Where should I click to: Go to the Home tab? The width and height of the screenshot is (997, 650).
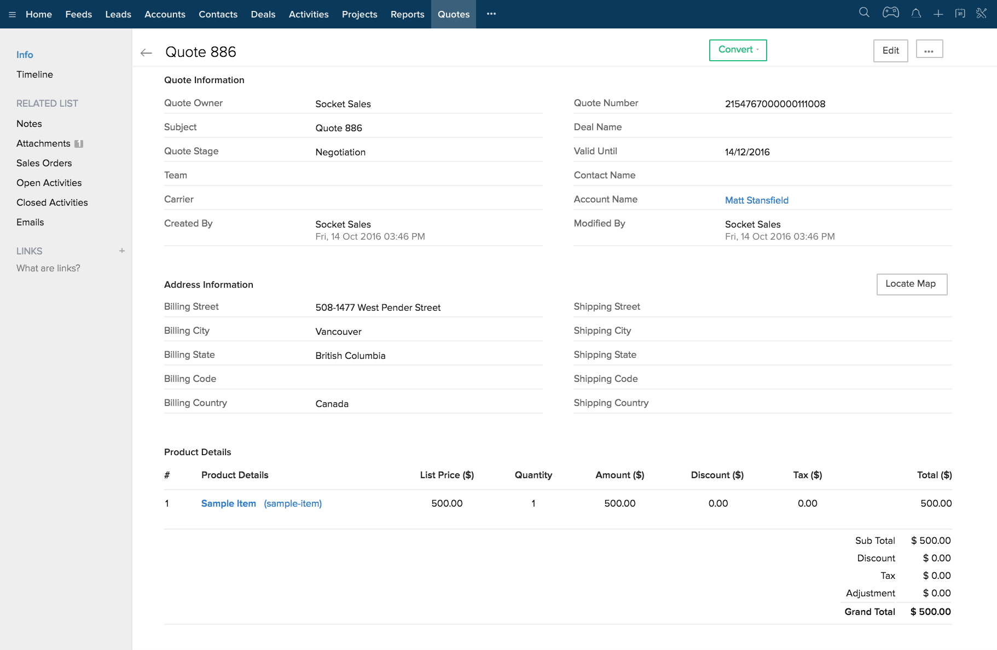pos(39,14)
